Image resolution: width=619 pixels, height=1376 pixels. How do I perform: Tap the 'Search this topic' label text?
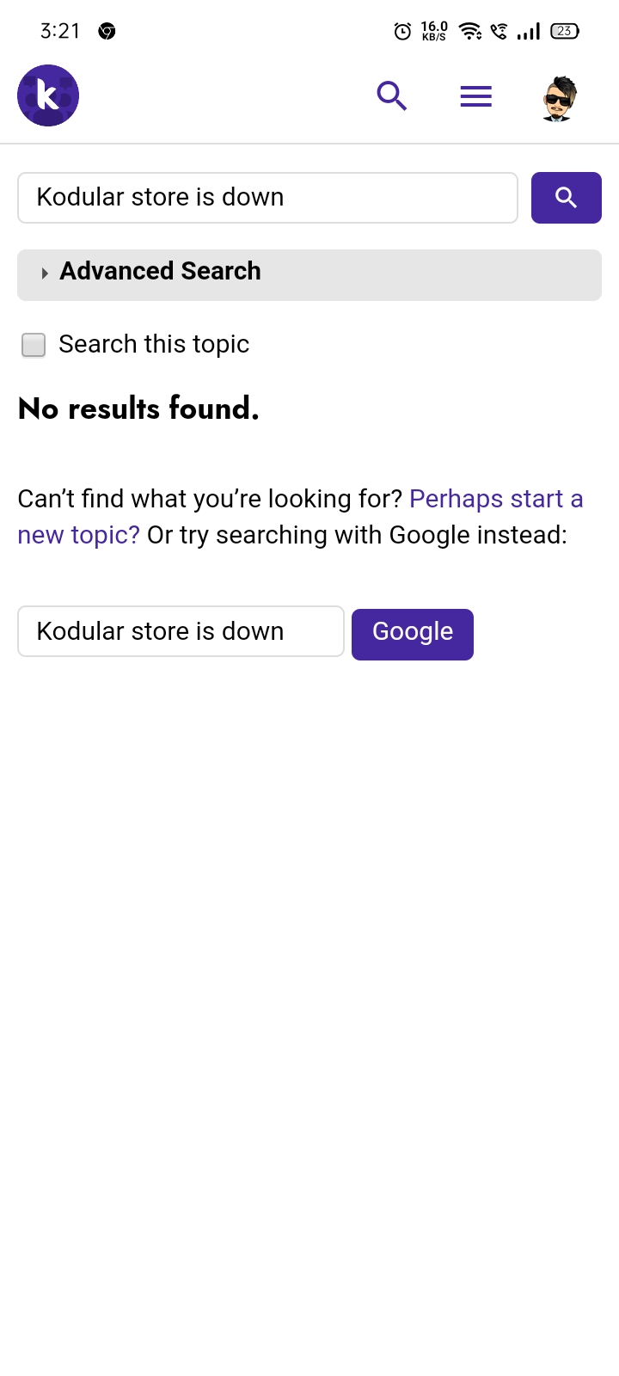pos(154,344)
